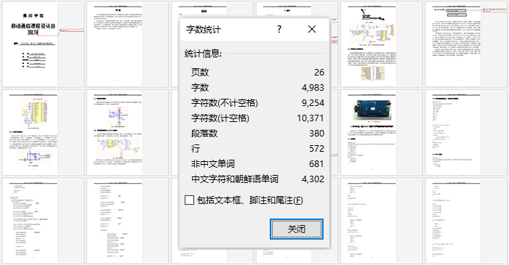Select code page directly below blue circuit board page

click(x=382, y=221)
